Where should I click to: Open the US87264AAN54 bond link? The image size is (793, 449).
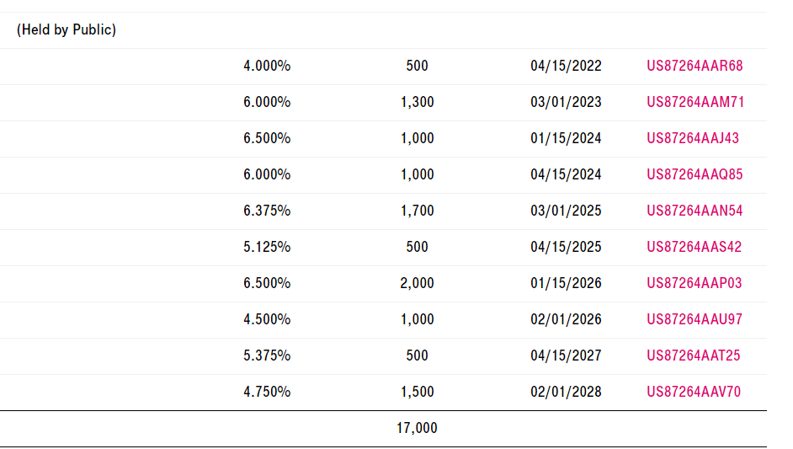pos(695,211)
